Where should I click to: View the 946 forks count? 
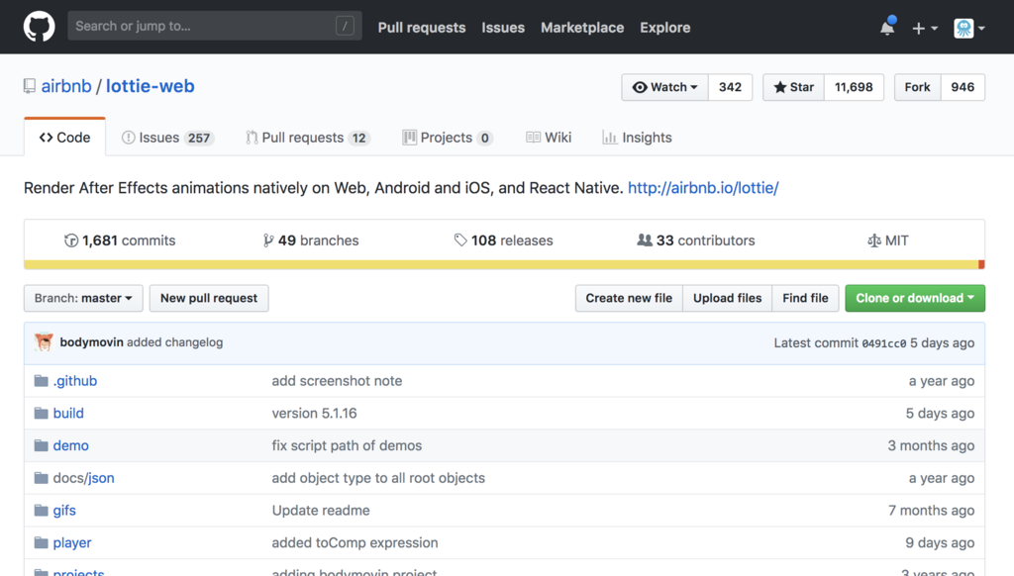click(963, 87)
